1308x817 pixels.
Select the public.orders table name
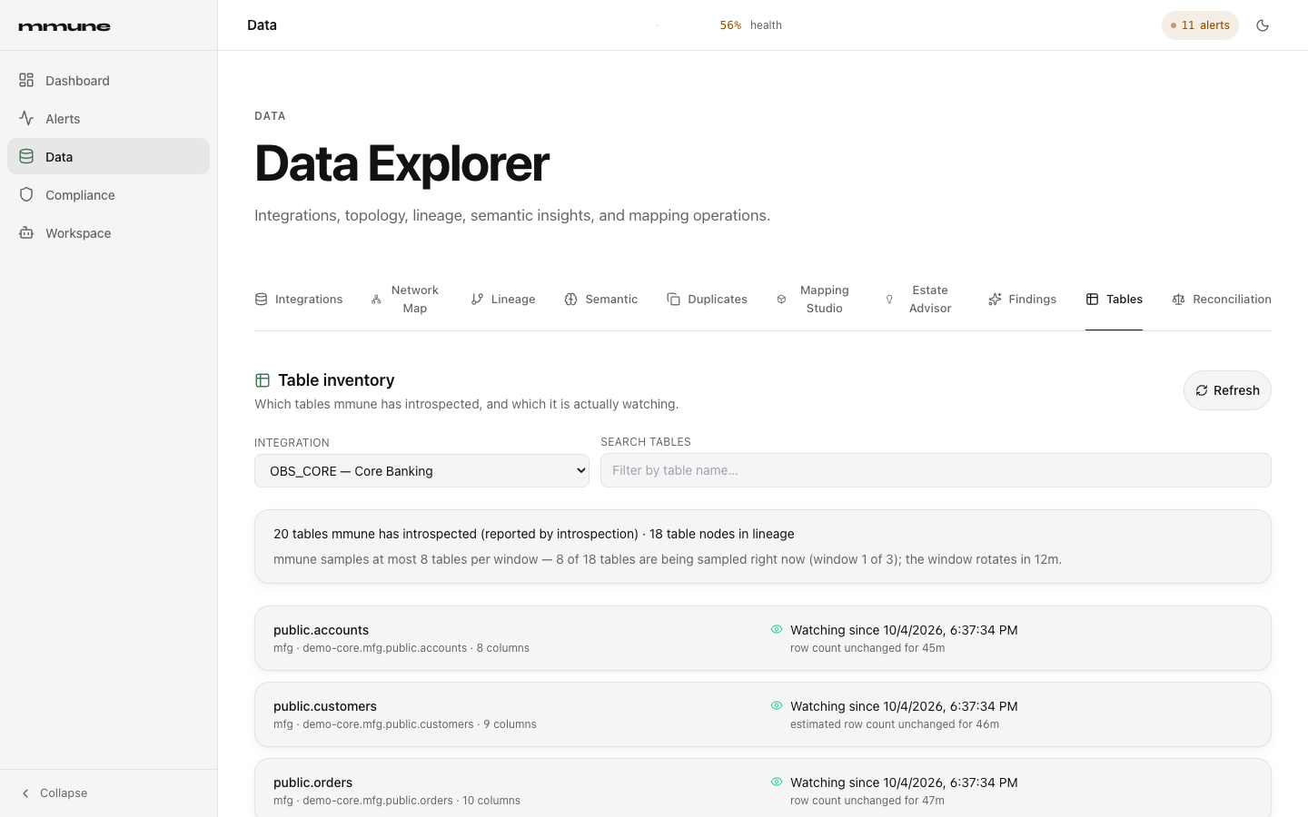tap(312, 783)
